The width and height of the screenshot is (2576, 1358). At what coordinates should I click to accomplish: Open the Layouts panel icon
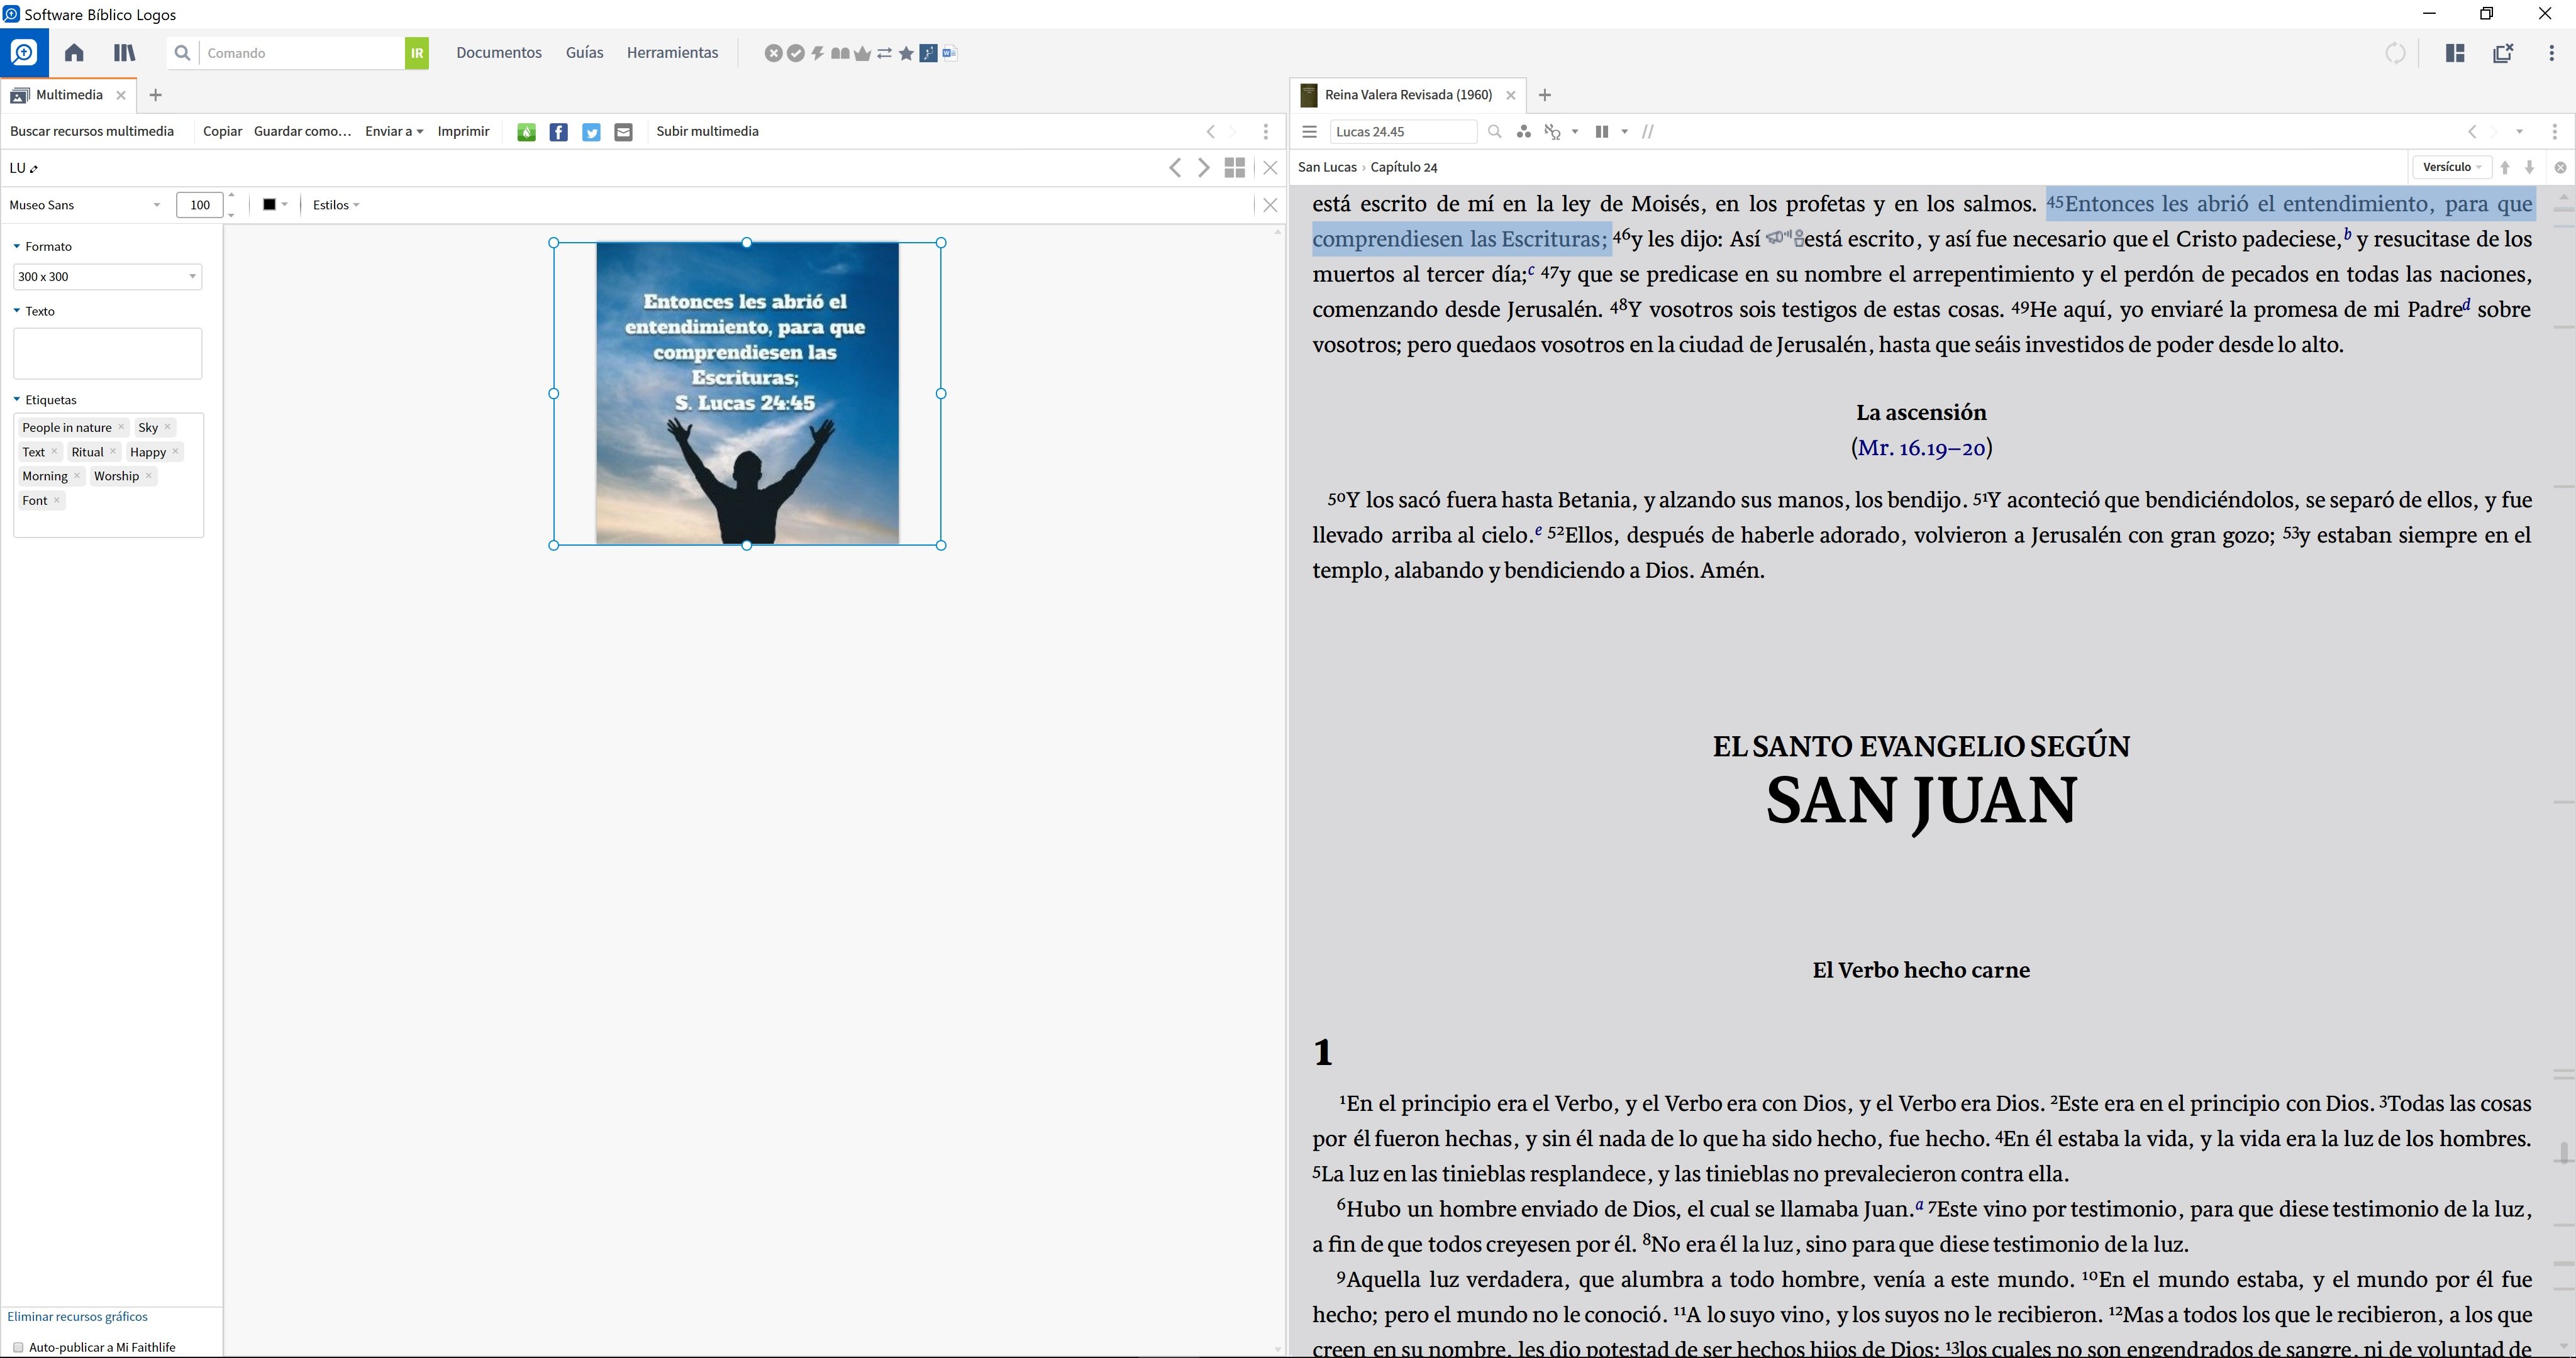(2454, 53)
